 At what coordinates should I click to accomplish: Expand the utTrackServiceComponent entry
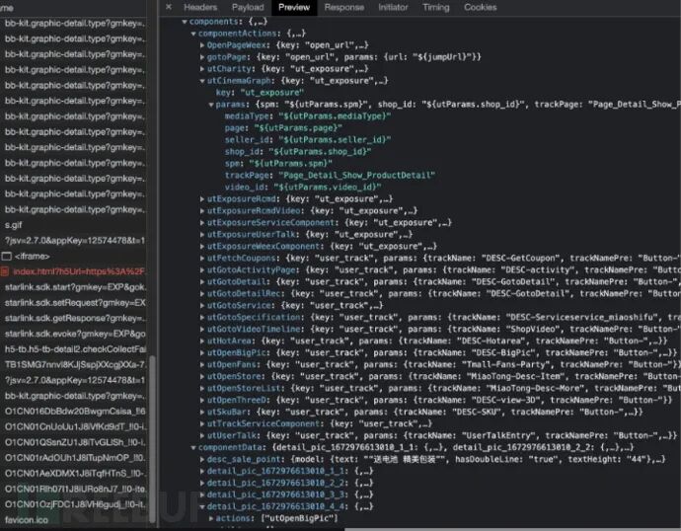pyautogui.click(x=202, y=423)
